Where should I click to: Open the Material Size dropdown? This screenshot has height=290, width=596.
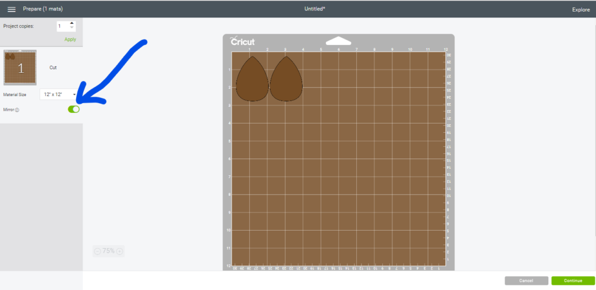click(59, 94)
